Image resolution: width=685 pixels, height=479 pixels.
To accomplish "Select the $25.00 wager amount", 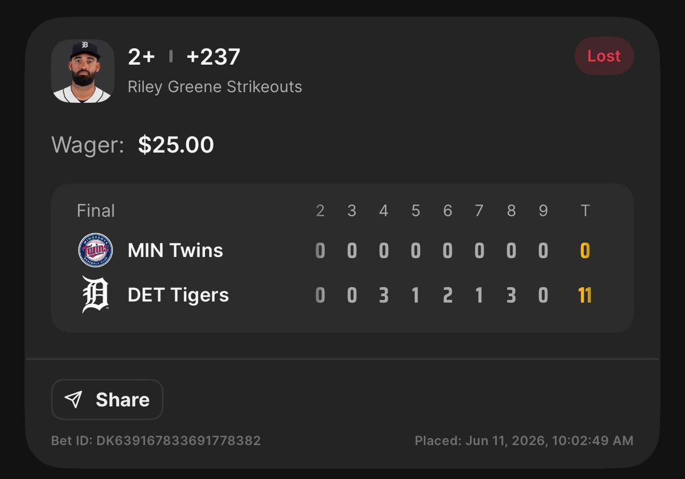I will (176, 145).
